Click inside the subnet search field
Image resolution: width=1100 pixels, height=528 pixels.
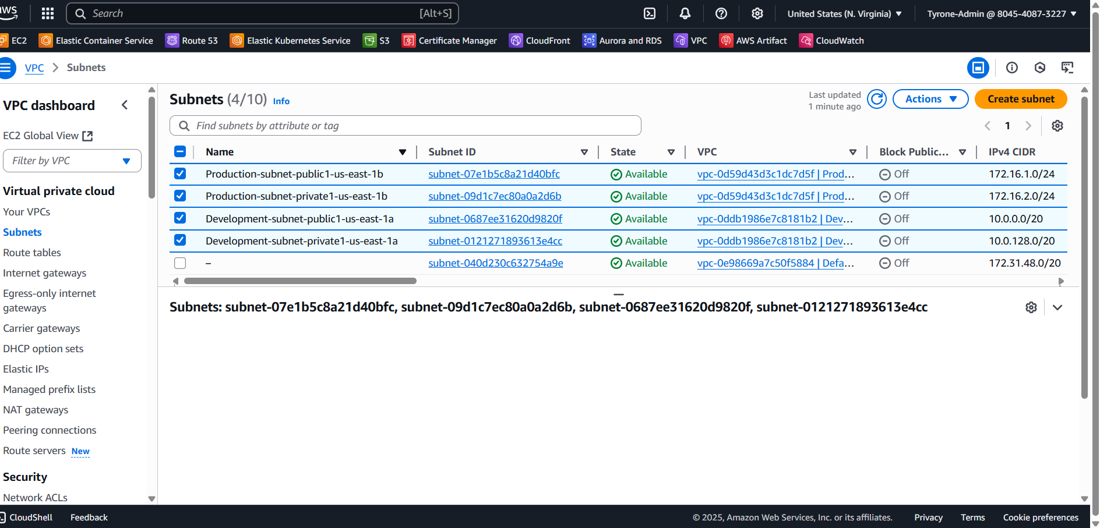pos(405,125)
